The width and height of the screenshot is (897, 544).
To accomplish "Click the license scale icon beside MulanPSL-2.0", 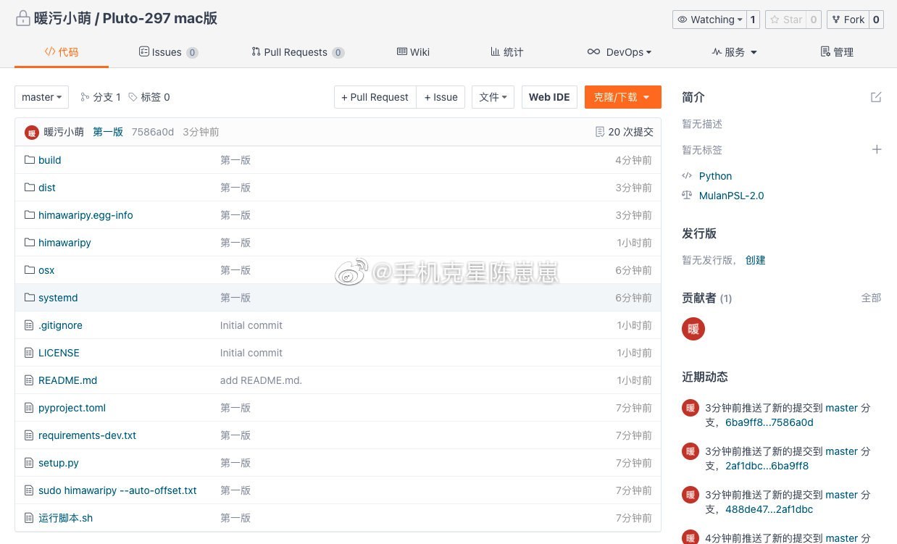I will 688,196.
